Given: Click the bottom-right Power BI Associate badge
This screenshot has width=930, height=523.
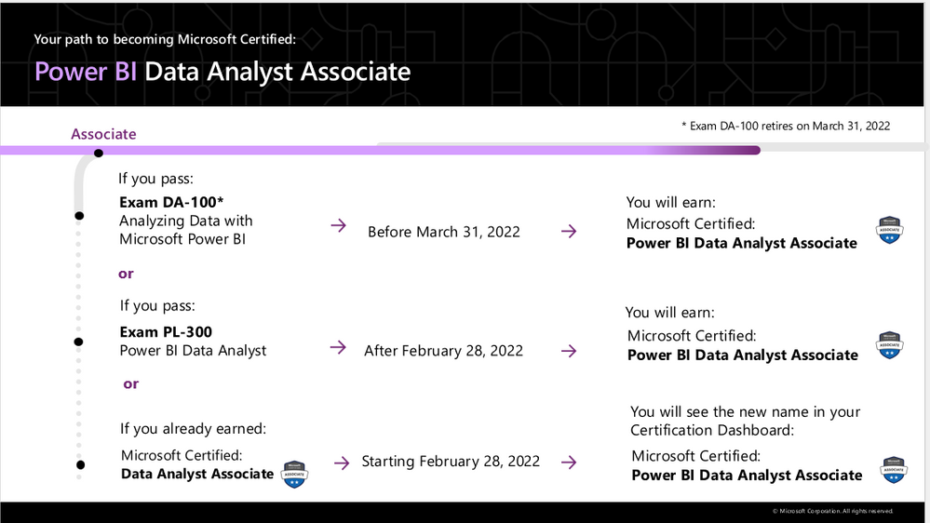Looking at the screenshot, I should (x=894, y=470).
